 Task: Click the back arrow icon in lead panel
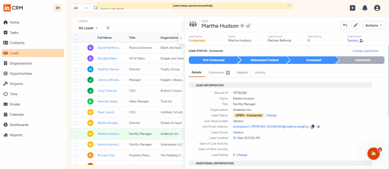(345, 25)
